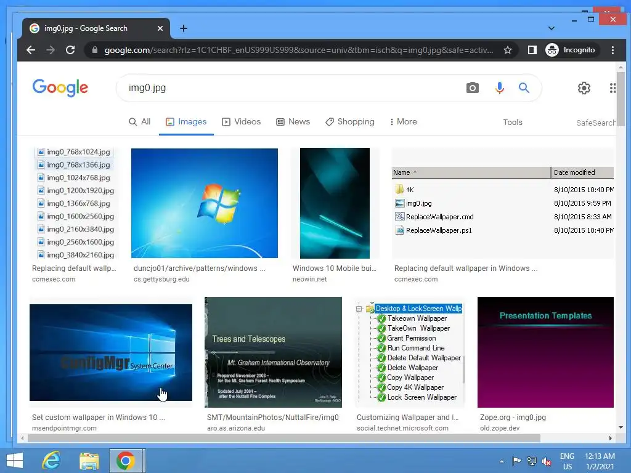Open Google apps grid
The height and width of the screenshot is (473, 631).
[x=613, y=87]
